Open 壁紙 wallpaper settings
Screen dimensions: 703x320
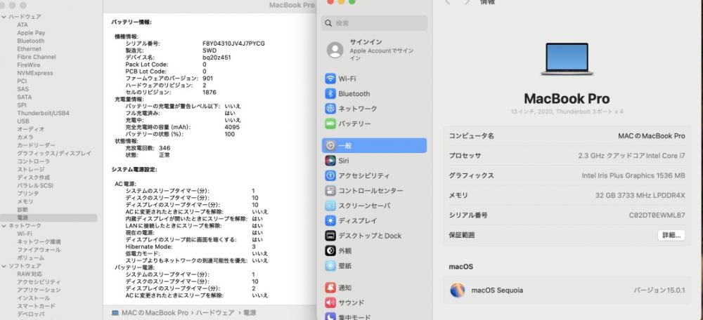tap(374, 266)
